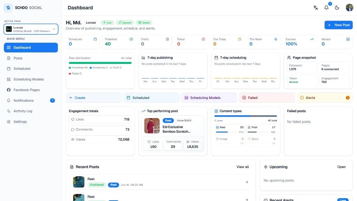Click the orange badge on Alerts button

pos(348,98)
